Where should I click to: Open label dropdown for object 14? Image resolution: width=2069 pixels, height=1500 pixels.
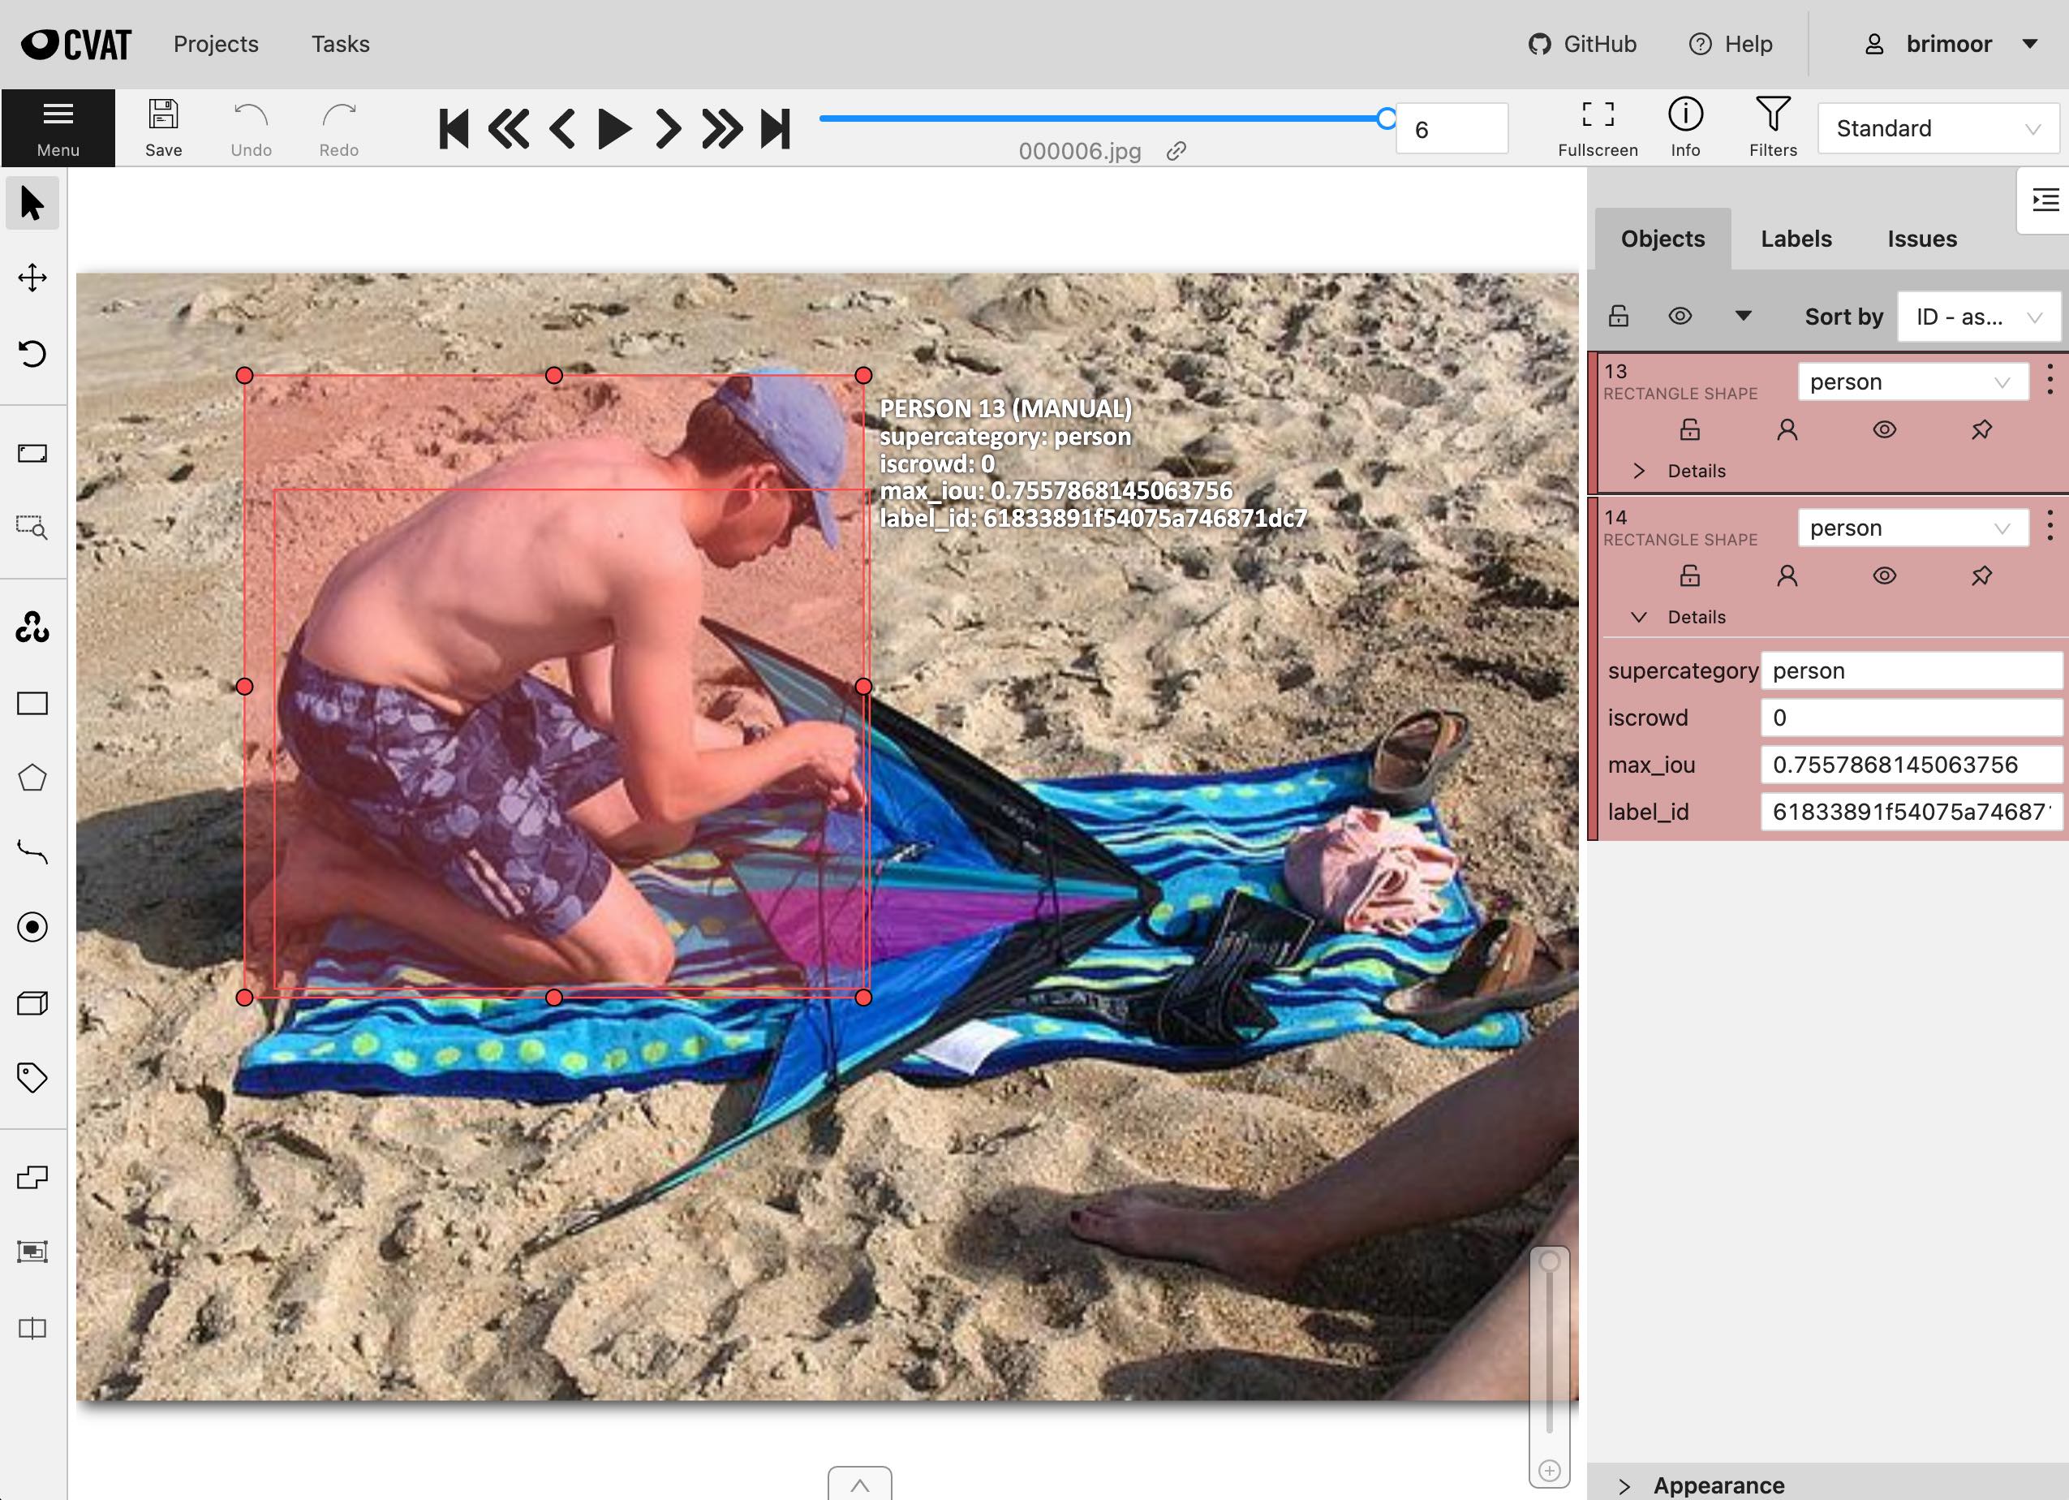pyautogui.click(x=1912, y=528)
